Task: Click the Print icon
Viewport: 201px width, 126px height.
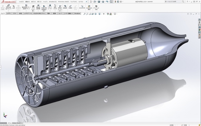Action: pyautogui.click(x=103, y=2)
